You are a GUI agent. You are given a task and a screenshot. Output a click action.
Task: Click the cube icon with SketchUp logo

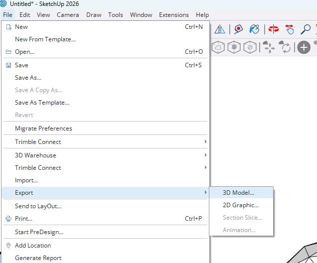[234, 47]
